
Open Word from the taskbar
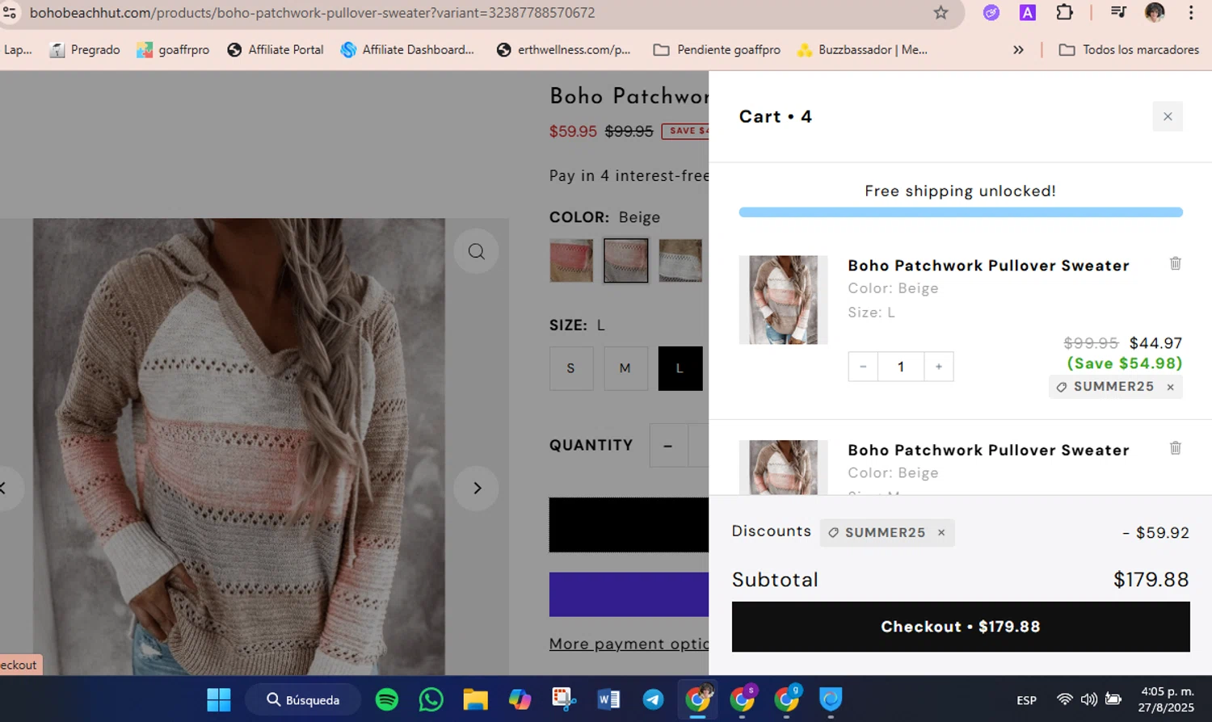(608, 699)
